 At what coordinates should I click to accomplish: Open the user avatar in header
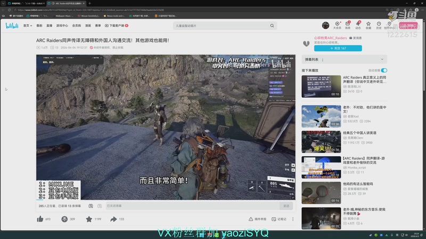(x=325, y=25)
